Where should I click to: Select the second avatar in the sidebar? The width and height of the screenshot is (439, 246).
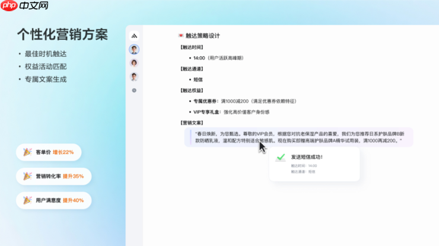(x=134, y=63)
